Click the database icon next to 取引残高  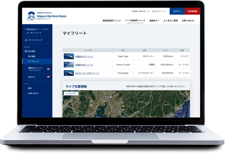pos(26,51)
